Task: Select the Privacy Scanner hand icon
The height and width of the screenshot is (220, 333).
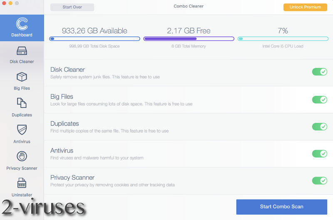Action: pos(22,157)
